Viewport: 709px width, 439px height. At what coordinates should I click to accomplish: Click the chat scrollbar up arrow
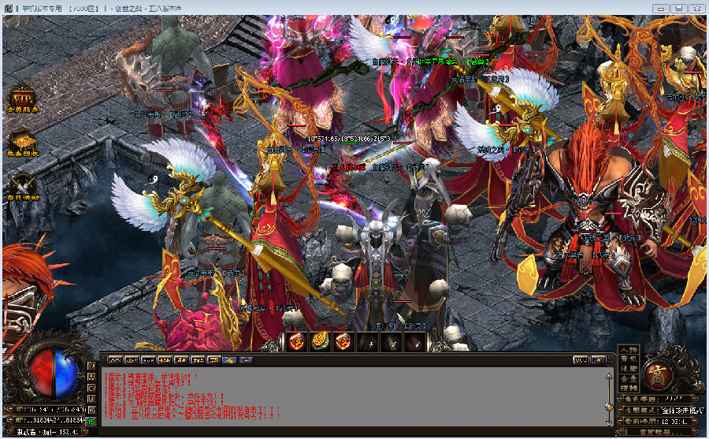pyautogui.click(x=609, y=376)
